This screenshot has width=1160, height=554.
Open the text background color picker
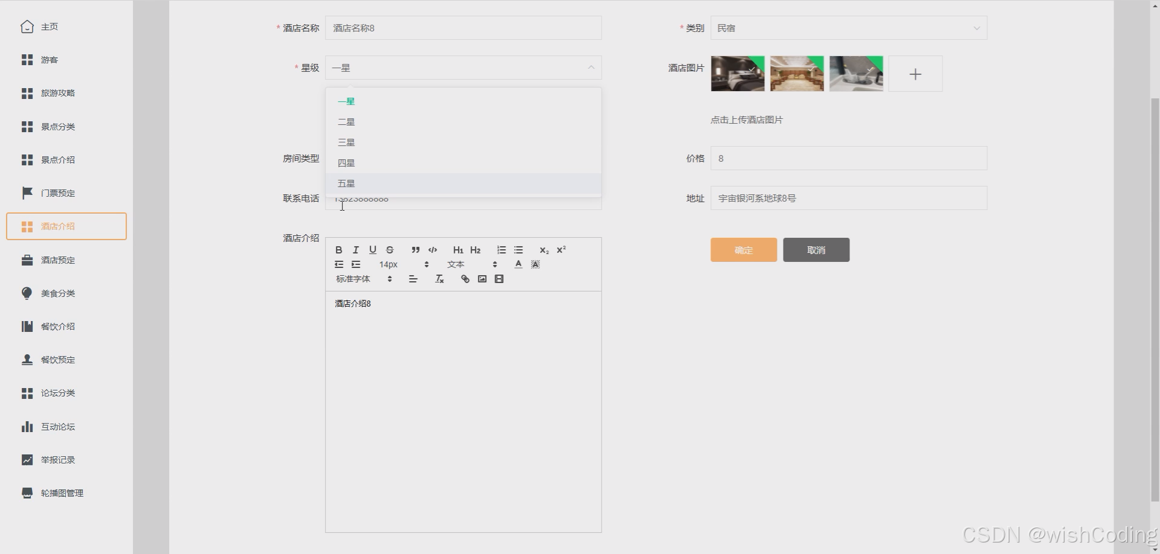tap(535, 264)
